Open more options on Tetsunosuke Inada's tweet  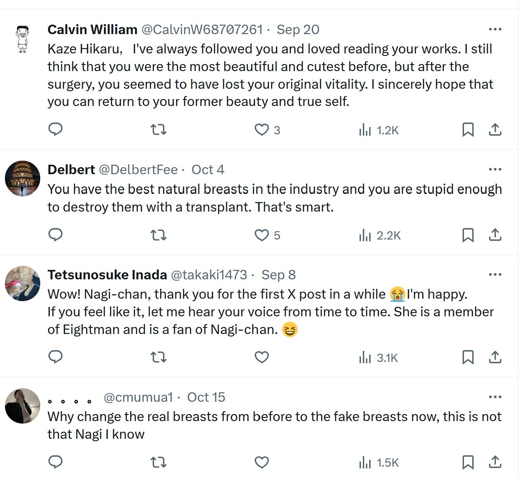coord(495,274)
